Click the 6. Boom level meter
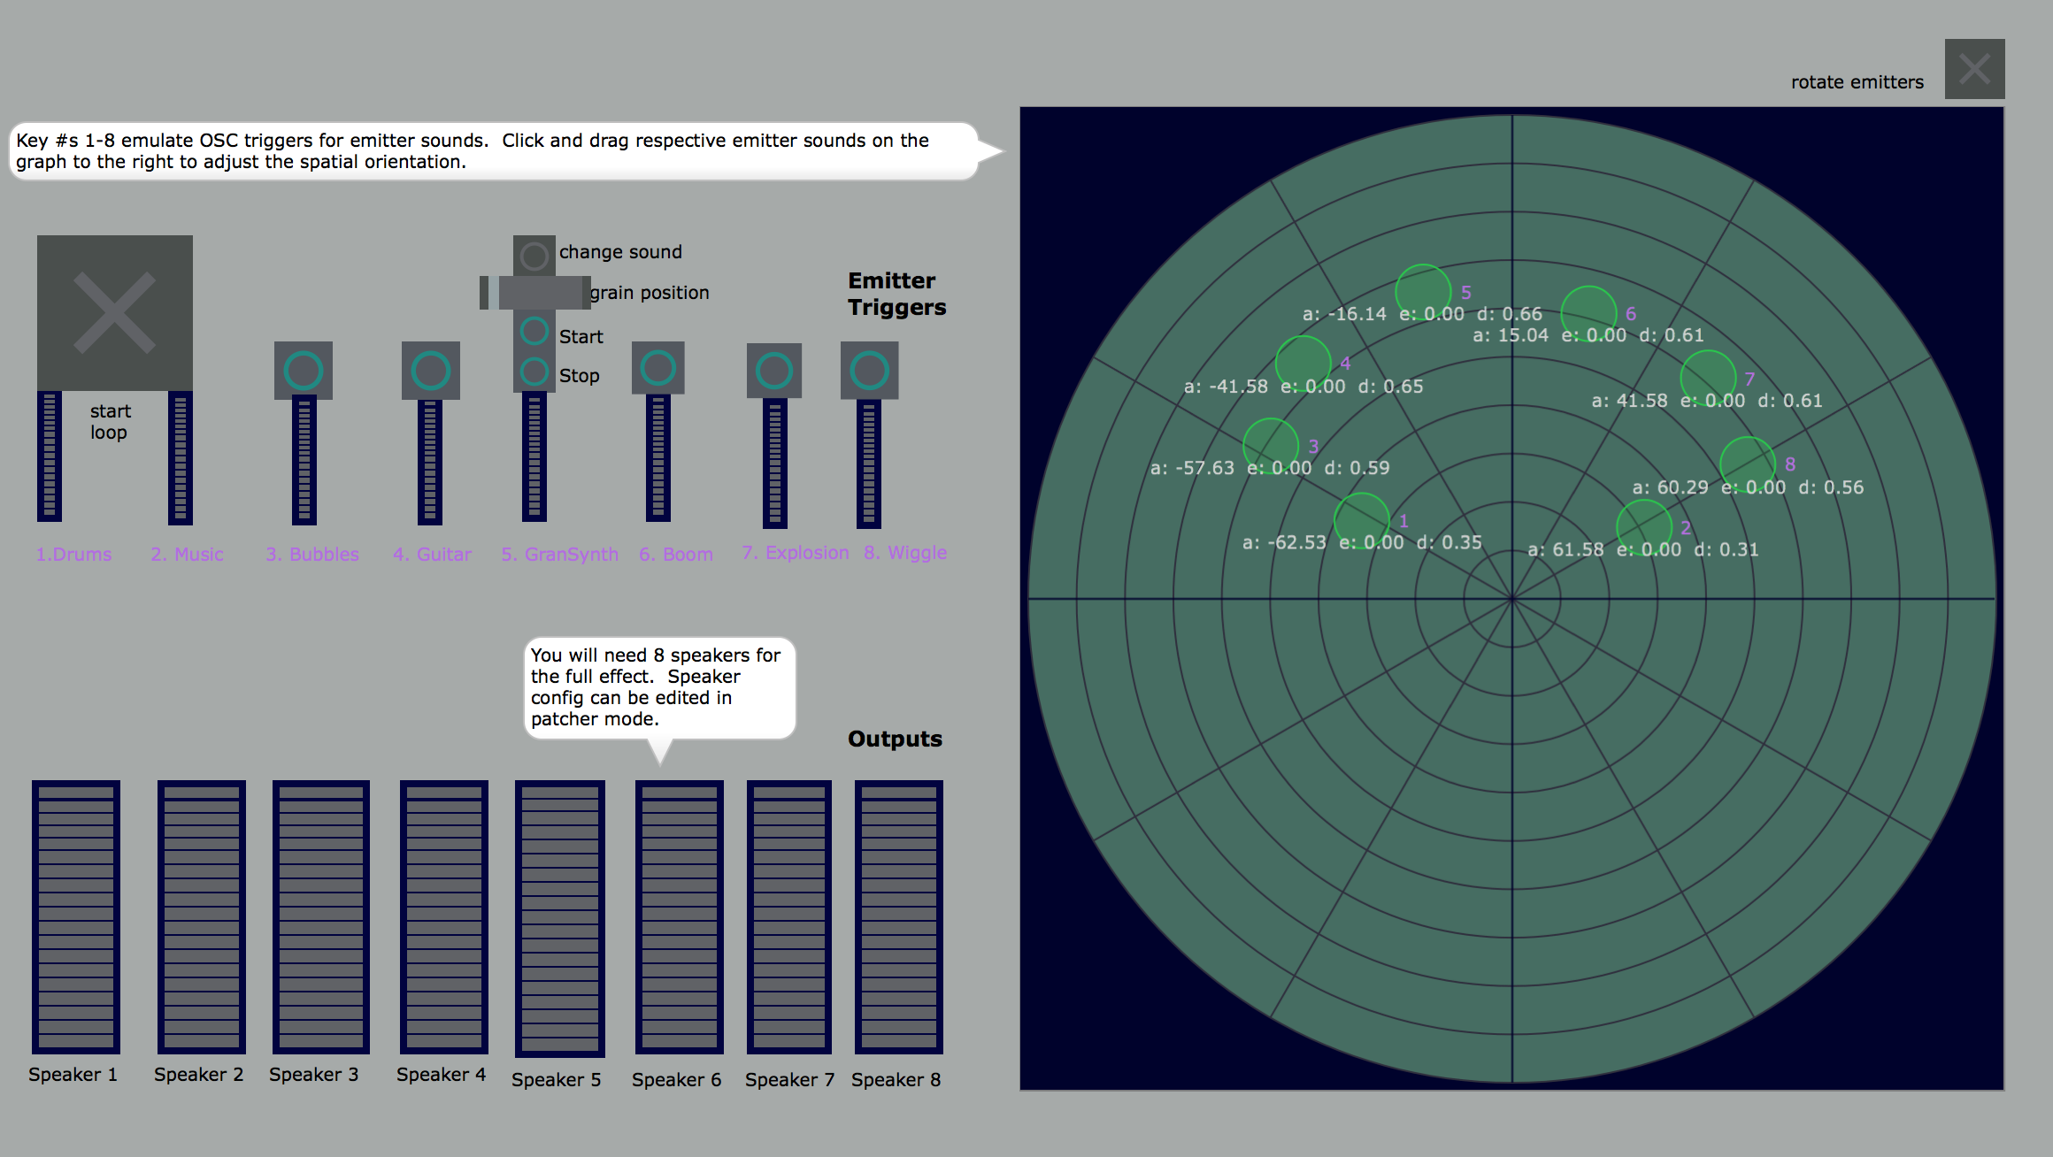This screenshot has height=1157, width=2053. [x=658, y=458]
